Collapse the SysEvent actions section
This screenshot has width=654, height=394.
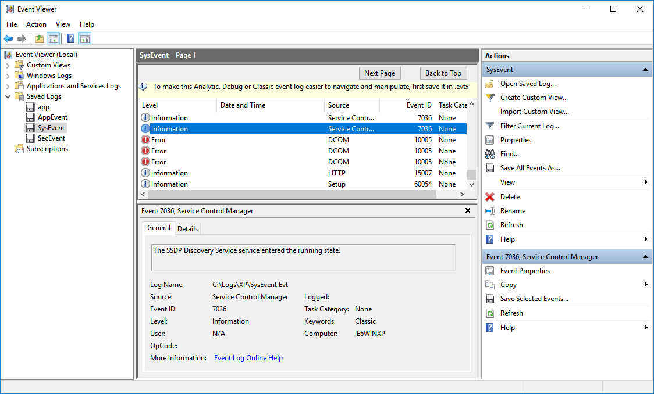[x=645, y=70]
